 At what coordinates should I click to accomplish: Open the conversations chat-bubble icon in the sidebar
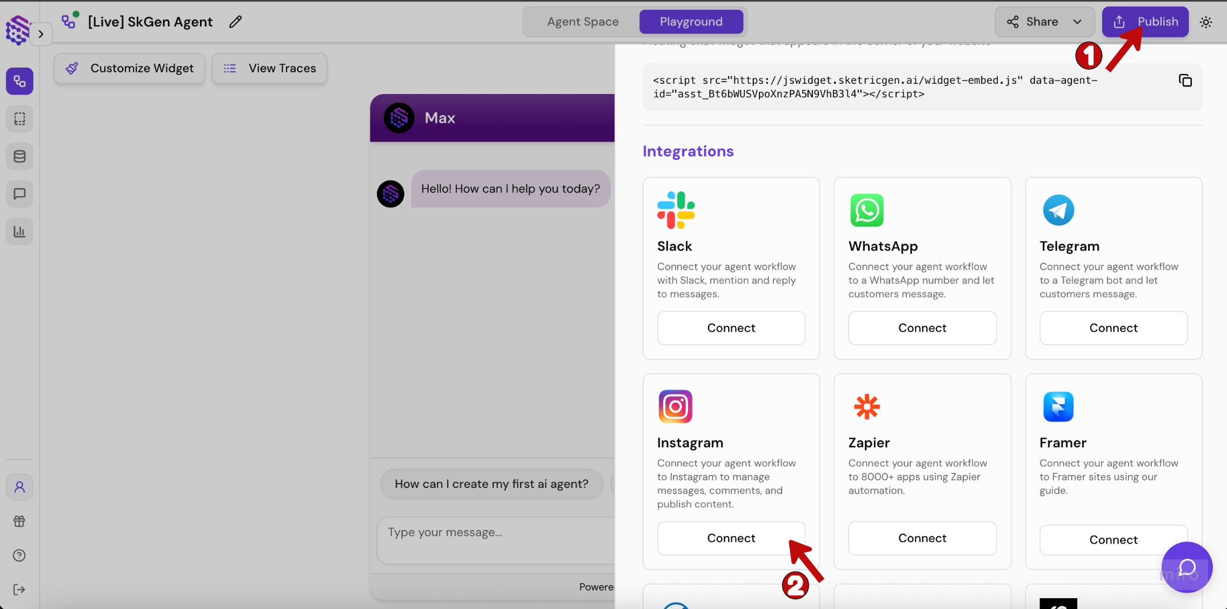pyautogui.click(x=19, y=193)
